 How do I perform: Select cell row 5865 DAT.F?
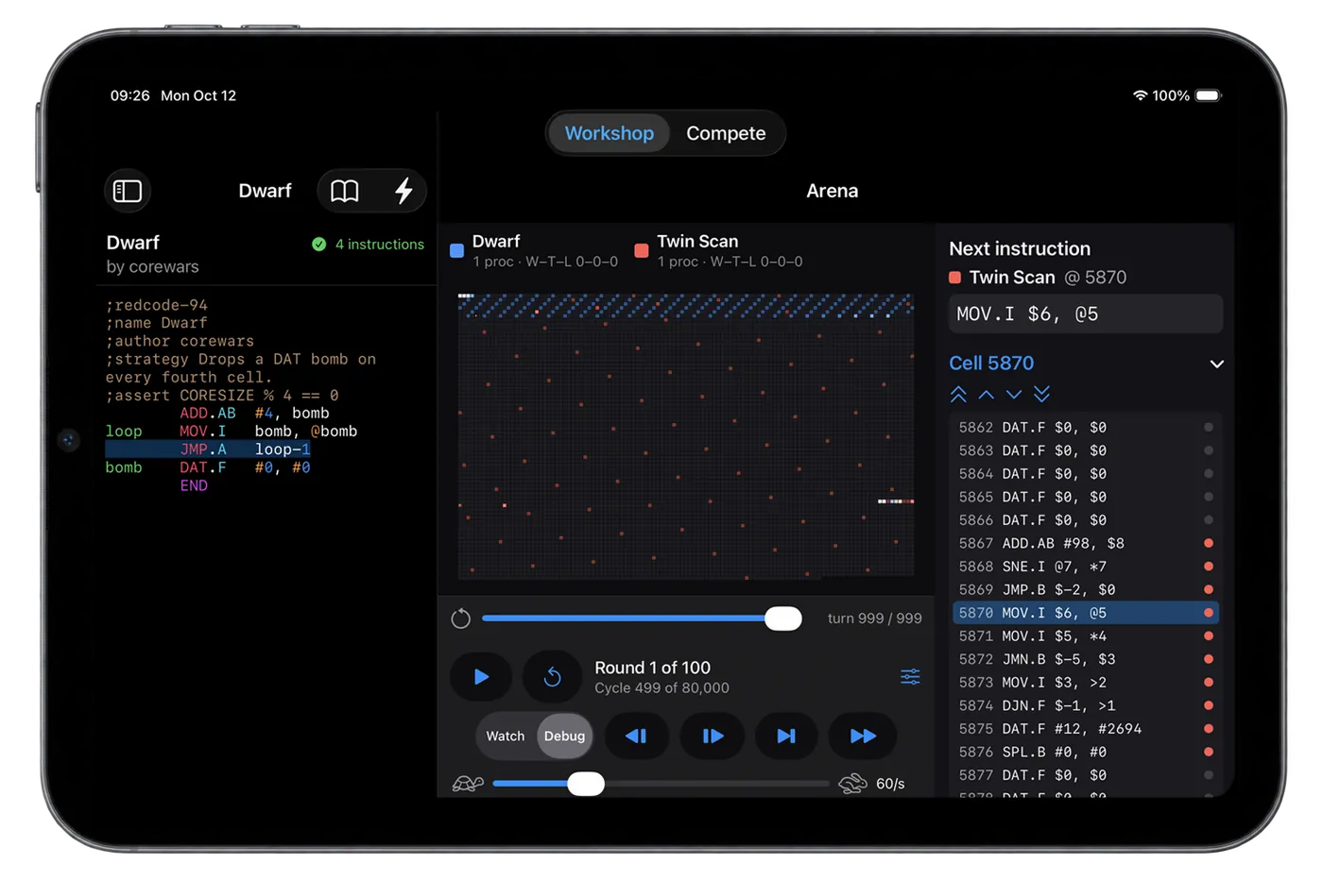click(x=1086, y=498)
